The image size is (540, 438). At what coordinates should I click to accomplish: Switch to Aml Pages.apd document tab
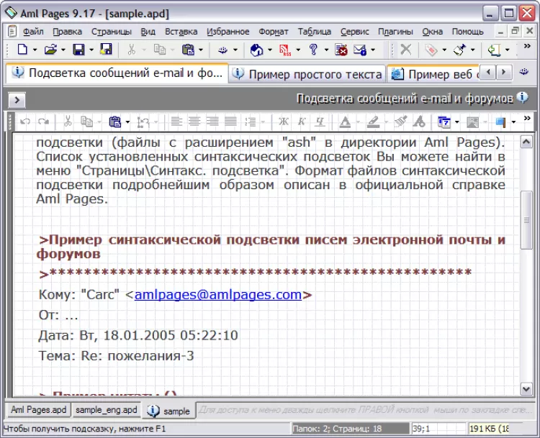point(39,410)
